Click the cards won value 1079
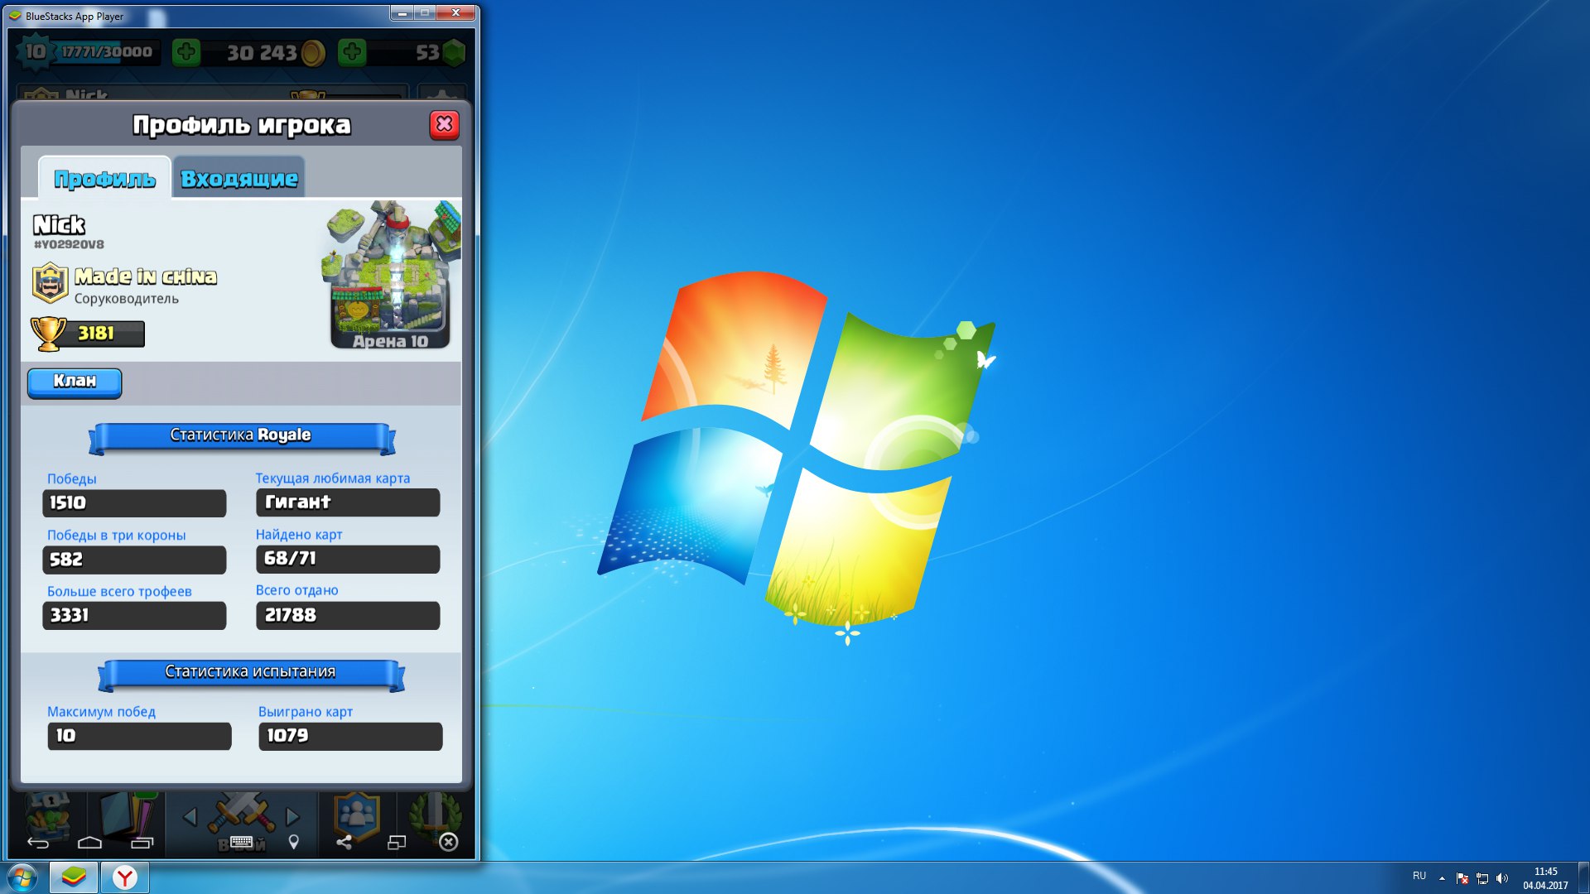The image size is (1590, 894). click(350, 736)
